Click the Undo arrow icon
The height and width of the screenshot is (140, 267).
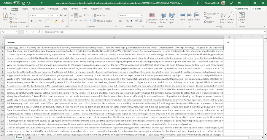coord(28,3)
